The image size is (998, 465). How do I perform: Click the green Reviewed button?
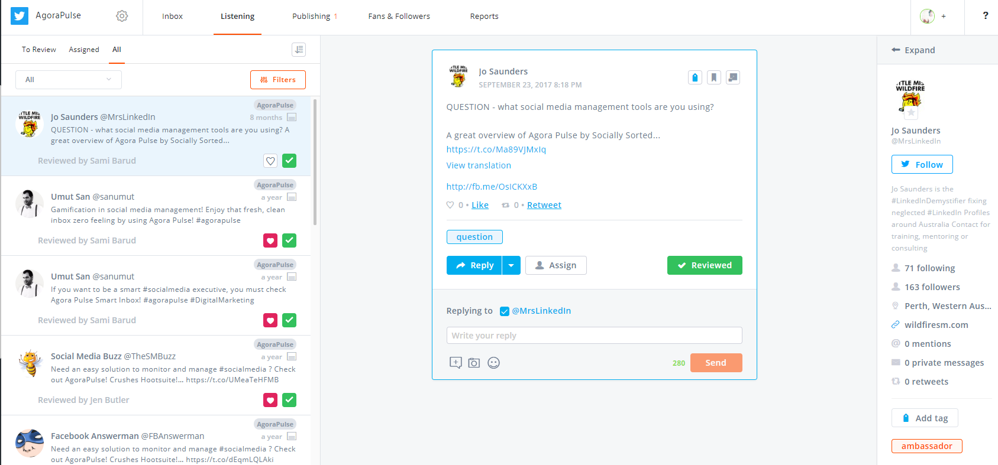(x=705, y=265)
